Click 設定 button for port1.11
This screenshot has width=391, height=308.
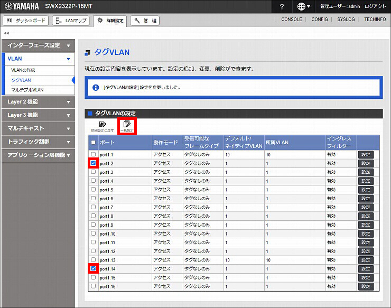coord(366,242)
